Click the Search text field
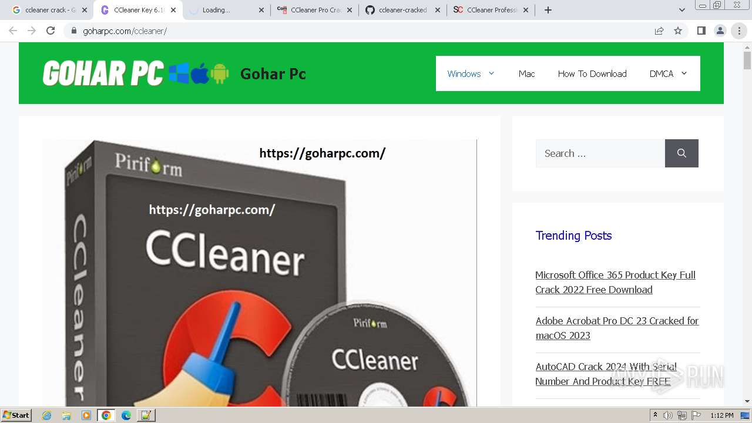Viewport: 752px width, 423px height. (600, 153)
